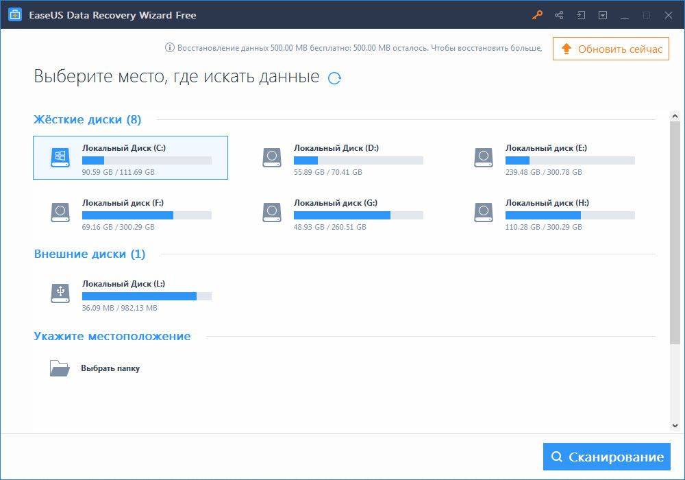Start the scan with Сканирование button
Image resolution: width=685 pixels, height=480 pixels.
click(607, 457)
